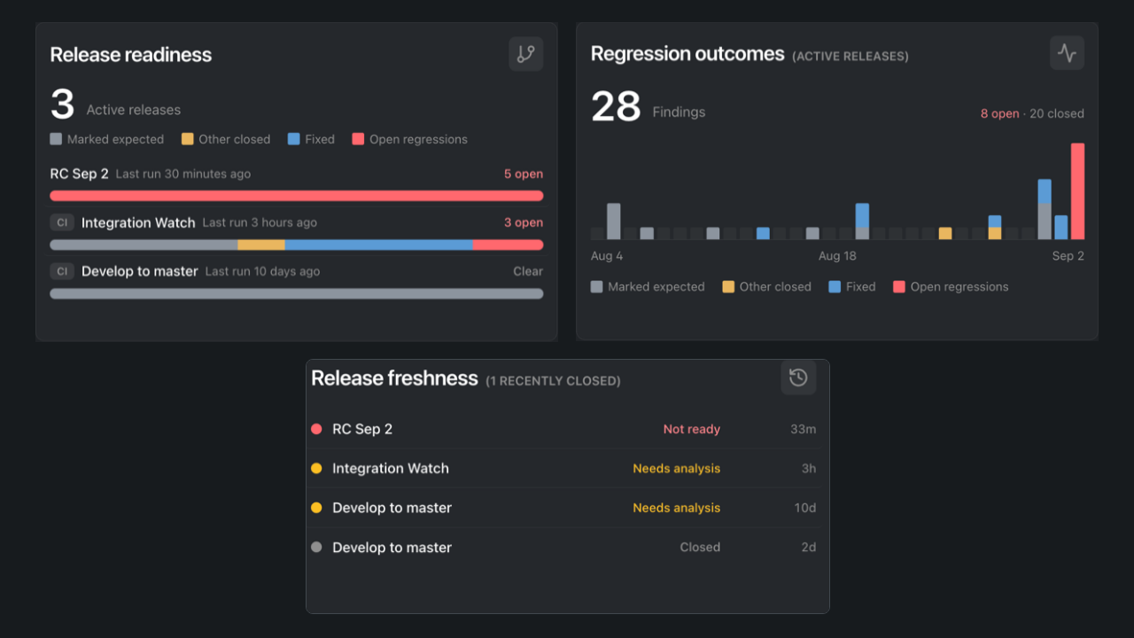The image size is (1134, 638).
Task: Click the 'Clear' status for Develop to master
Action: click(528, 271)
